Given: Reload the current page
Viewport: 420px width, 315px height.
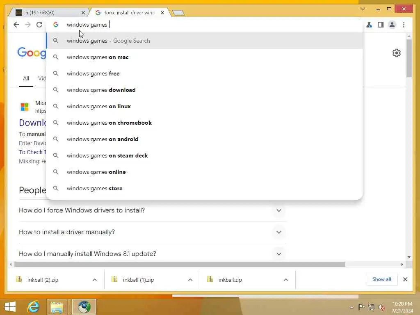Looking at the screenshot, I should [39, 25].
